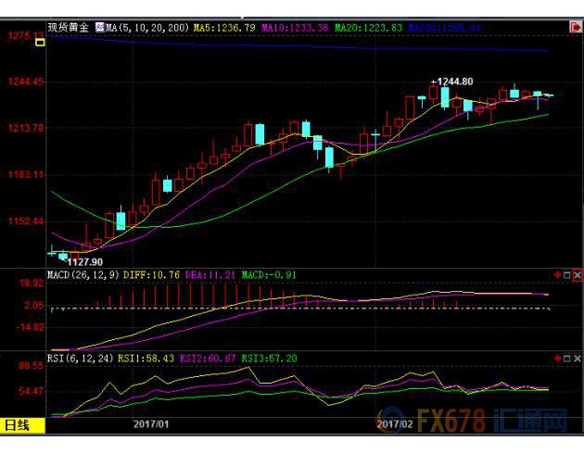The width and height of the screenshot is (584, 454).
Task: Click the MACD:-0.91 value
Action: coord(269,275)
